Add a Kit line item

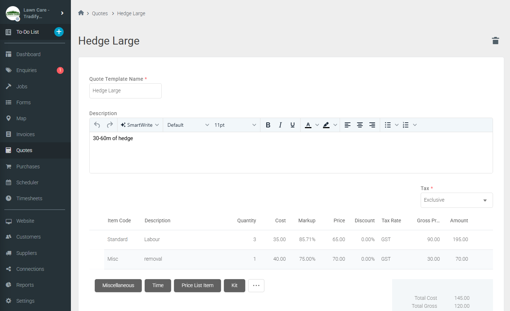[234, 285]
